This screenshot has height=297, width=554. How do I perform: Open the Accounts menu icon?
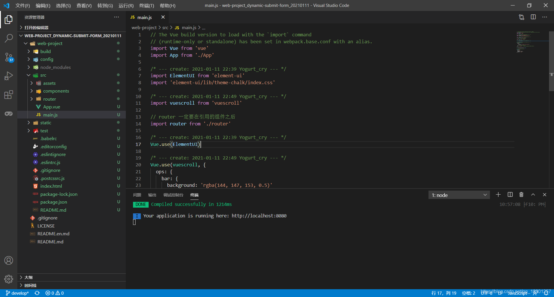[9, 260]
